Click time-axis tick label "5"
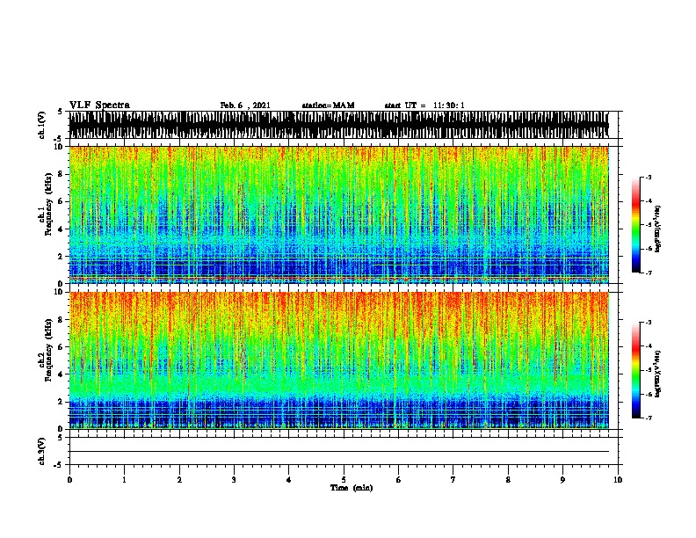This screenshot has height=538, width=696. click(344, 480)
